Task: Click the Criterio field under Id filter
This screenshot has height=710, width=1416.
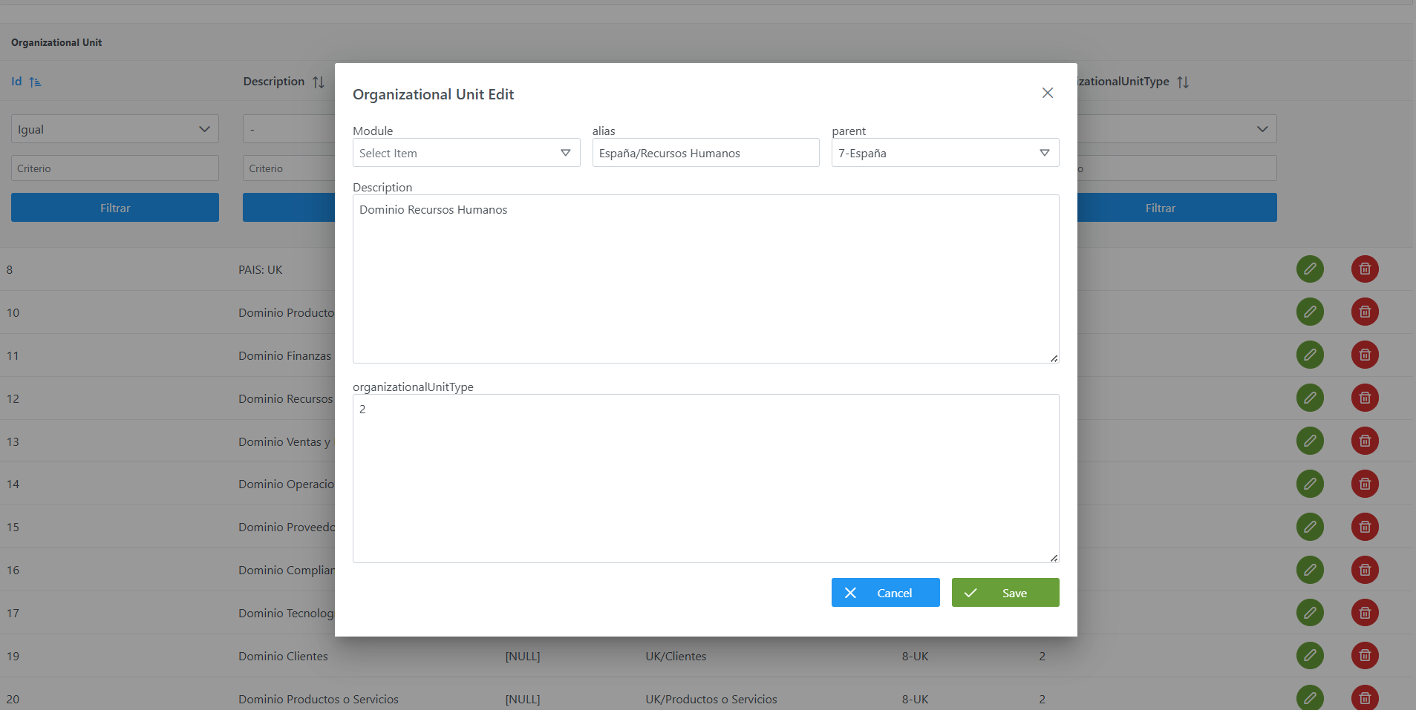Action: click(x=114, y=168)
